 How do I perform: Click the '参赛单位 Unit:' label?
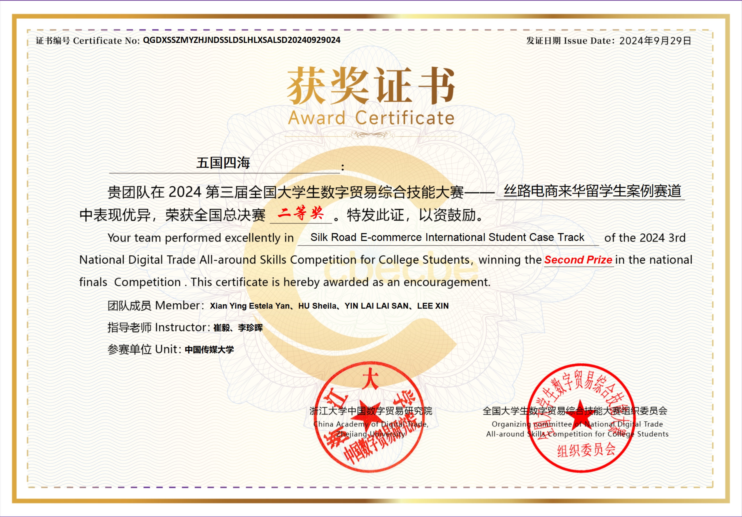point(144,349)
